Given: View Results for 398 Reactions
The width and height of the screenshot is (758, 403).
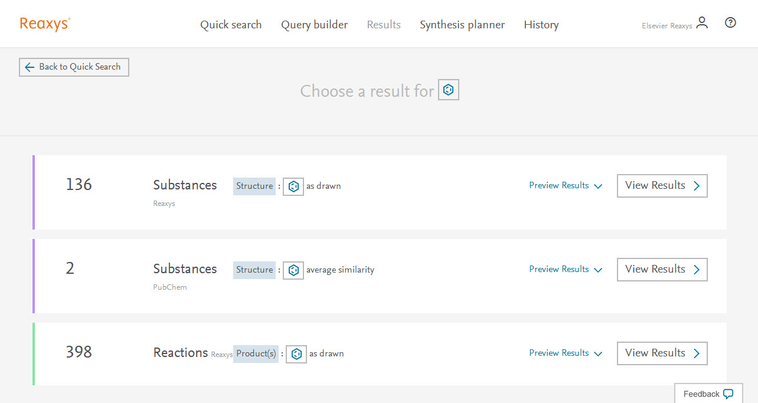Looking at the screenshot, I should [662, 353].
